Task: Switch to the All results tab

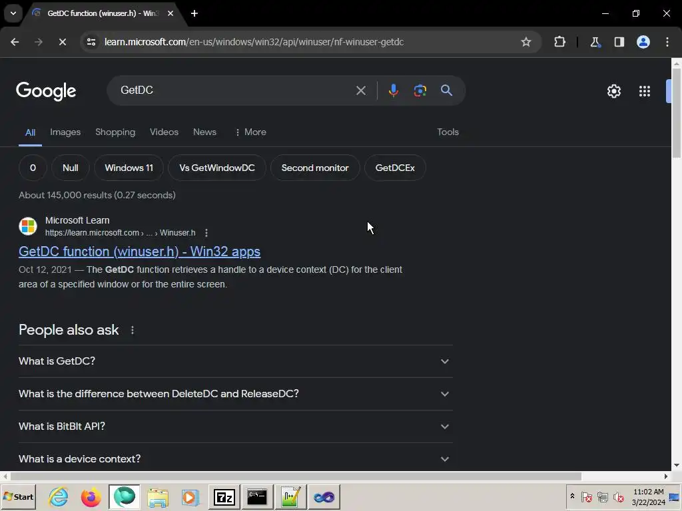Action: 30,132
